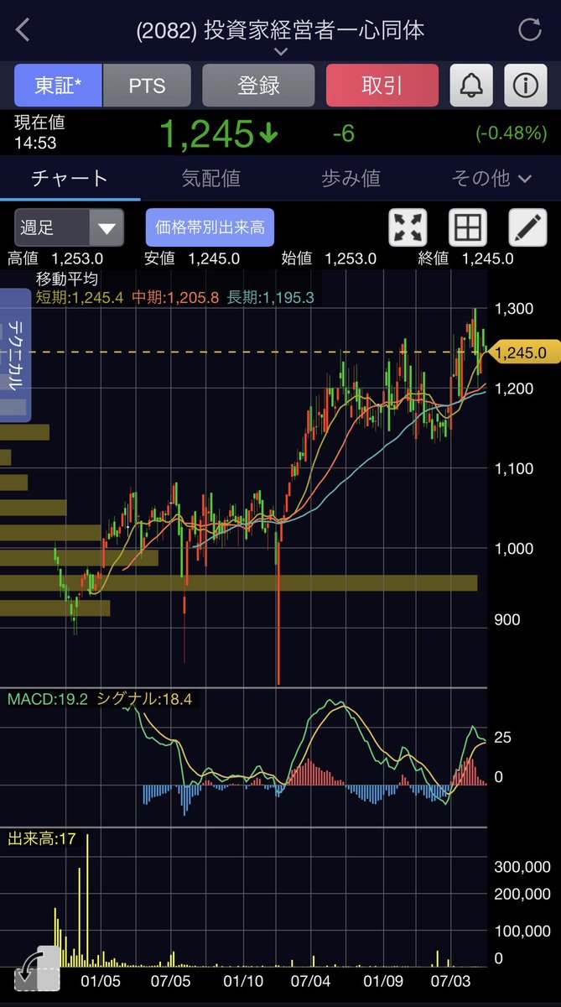561x1007 pixels.
Task: Go back with the left arrow icon
Action: coord(23,31)
